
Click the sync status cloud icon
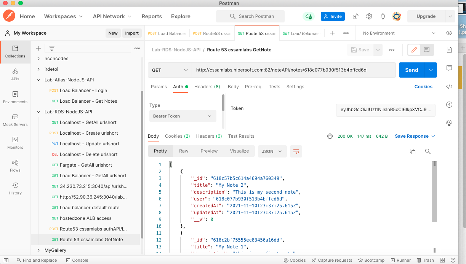click(x=308, y=16)
